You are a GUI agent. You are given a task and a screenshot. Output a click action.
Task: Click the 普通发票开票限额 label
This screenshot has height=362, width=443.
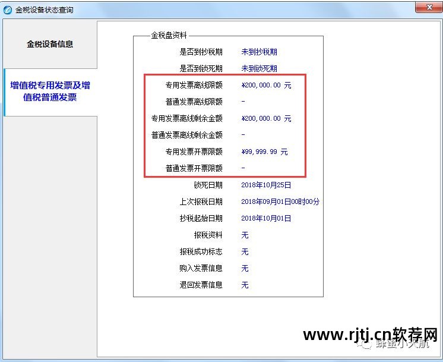(x=194, y=168)
